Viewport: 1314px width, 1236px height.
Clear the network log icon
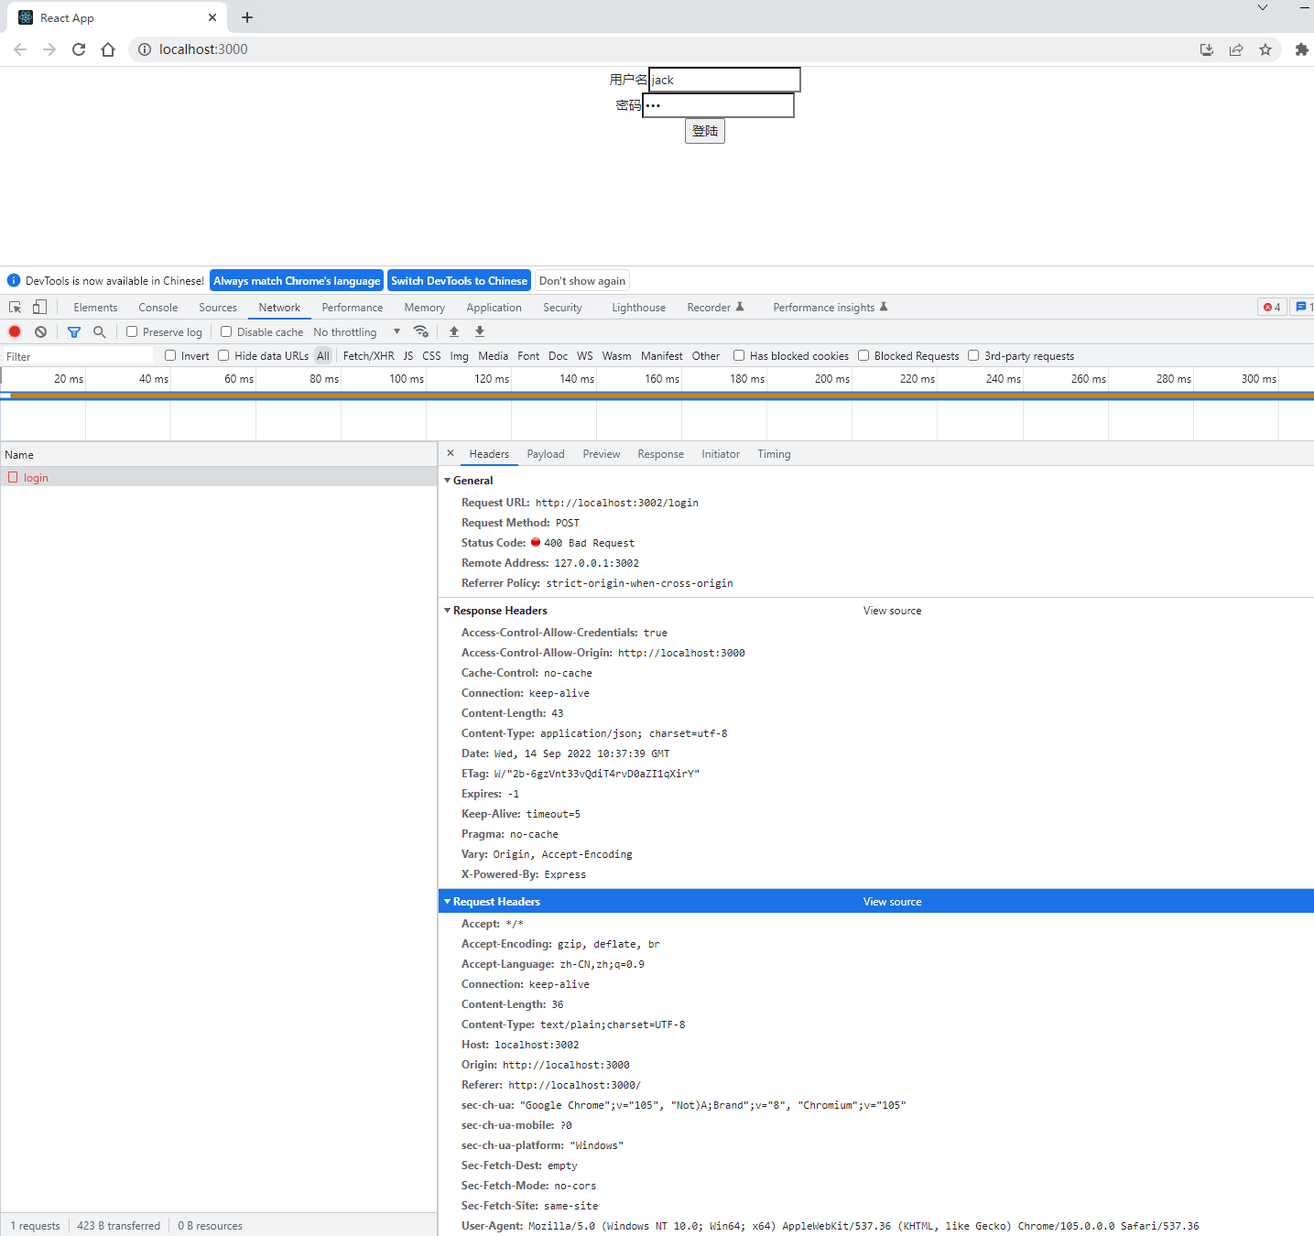40,331
